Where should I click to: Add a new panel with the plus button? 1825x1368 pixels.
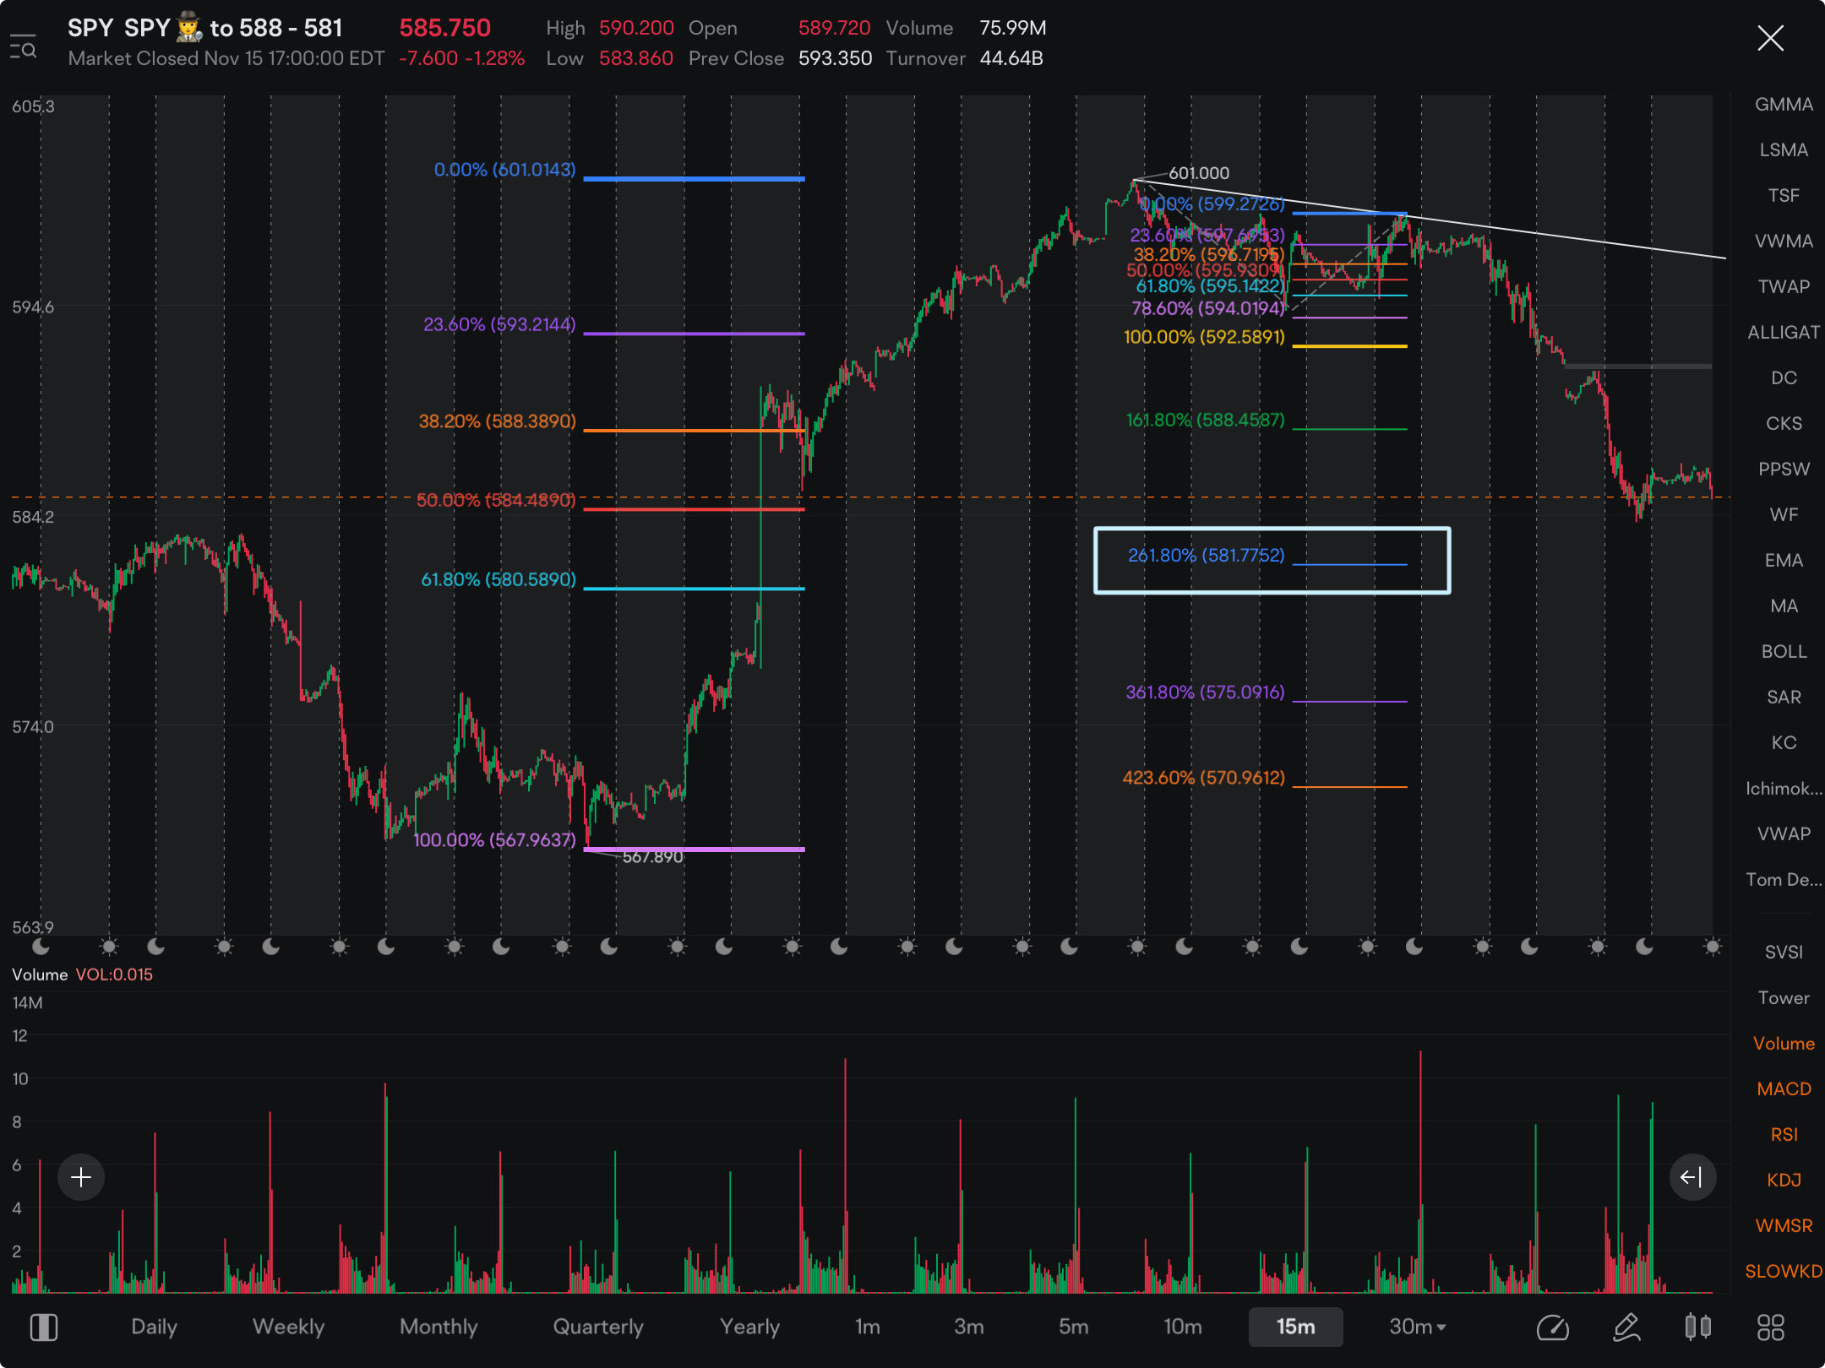coord(81,1176)
